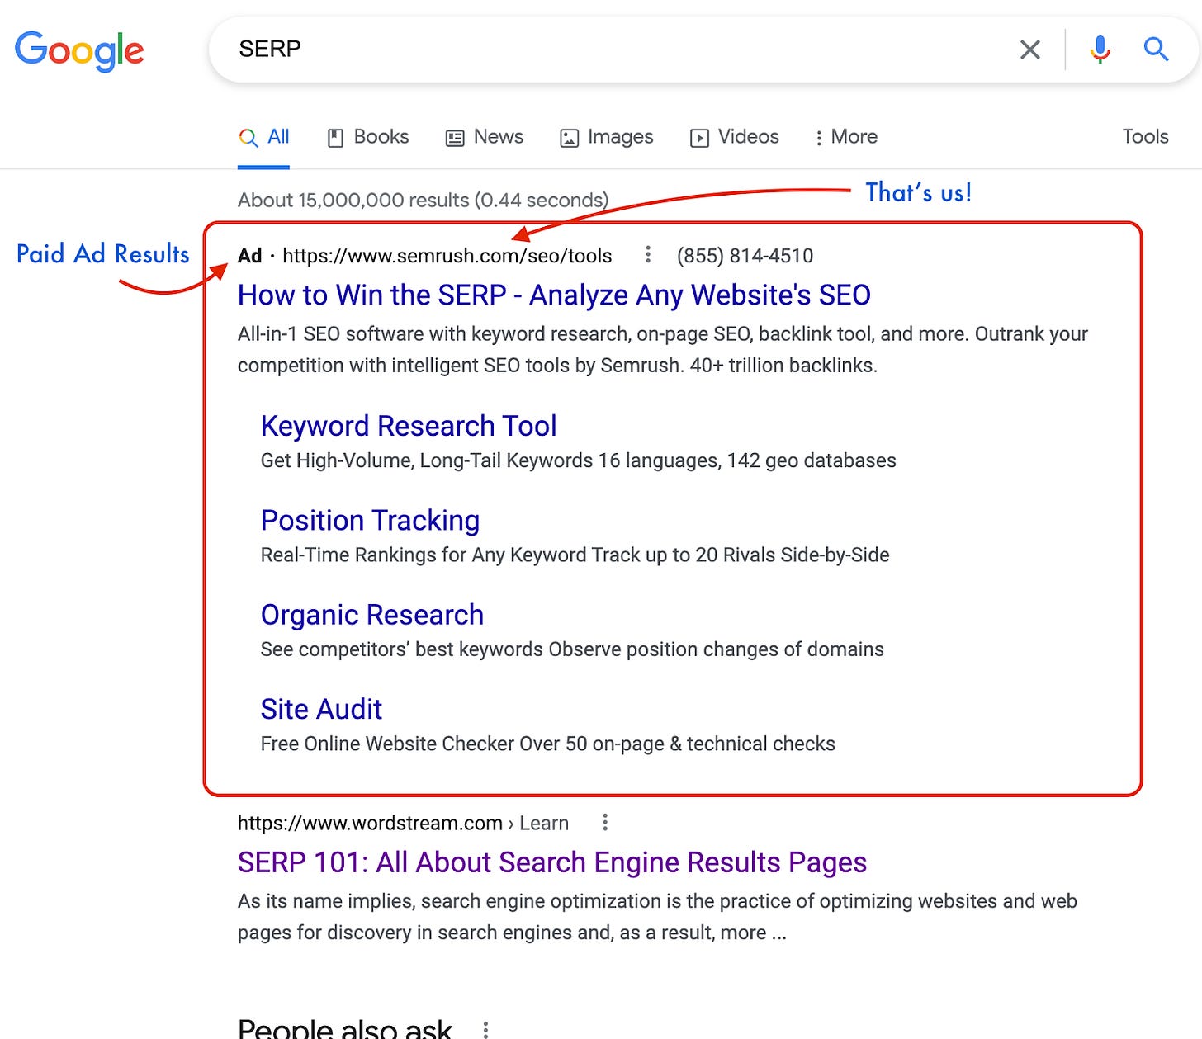Click the Videos tab play icon
The width and height of the screenshot is (1202, 1039).
(x=699, y=138)
